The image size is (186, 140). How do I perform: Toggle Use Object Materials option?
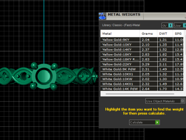(183, 101)
